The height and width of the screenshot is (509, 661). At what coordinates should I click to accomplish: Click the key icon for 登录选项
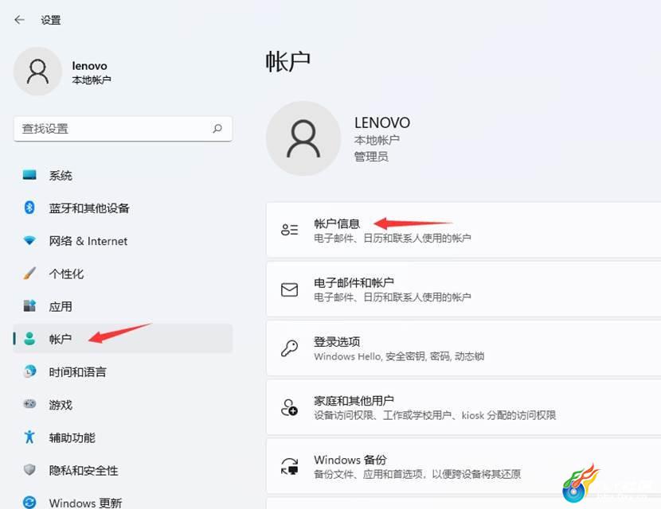pyautogui.click(x=290, y=348)
